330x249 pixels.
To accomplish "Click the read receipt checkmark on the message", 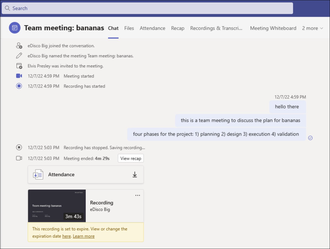I will [x=310, y=138].
